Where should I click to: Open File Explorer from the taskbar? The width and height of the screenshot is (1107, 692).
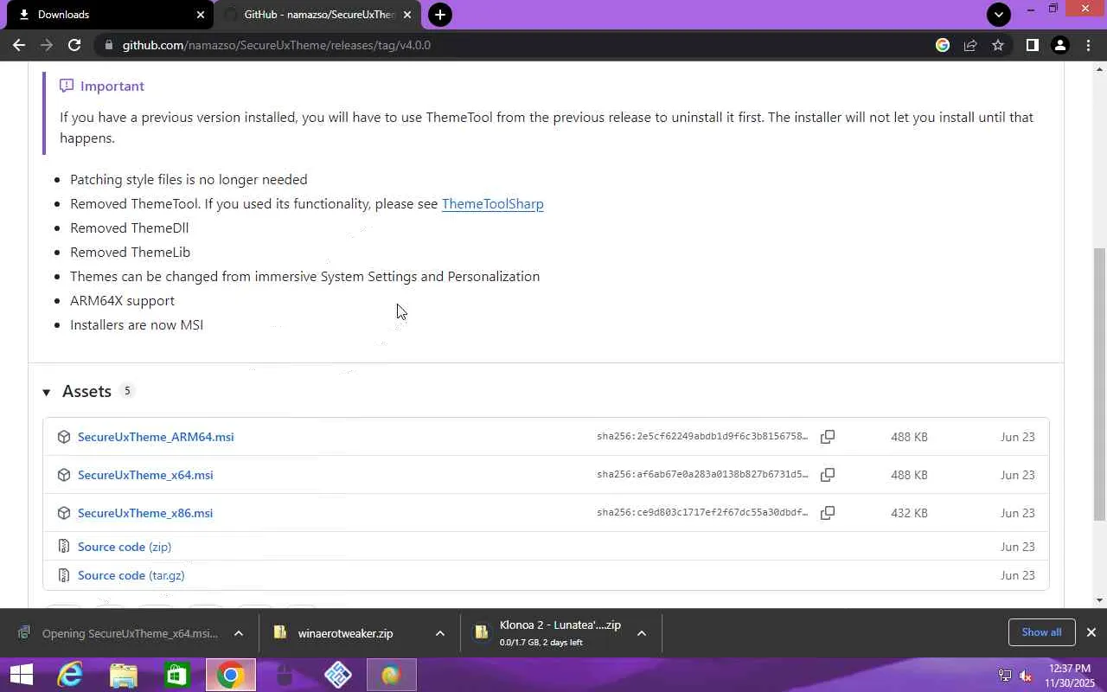click(x=124, y=675)
